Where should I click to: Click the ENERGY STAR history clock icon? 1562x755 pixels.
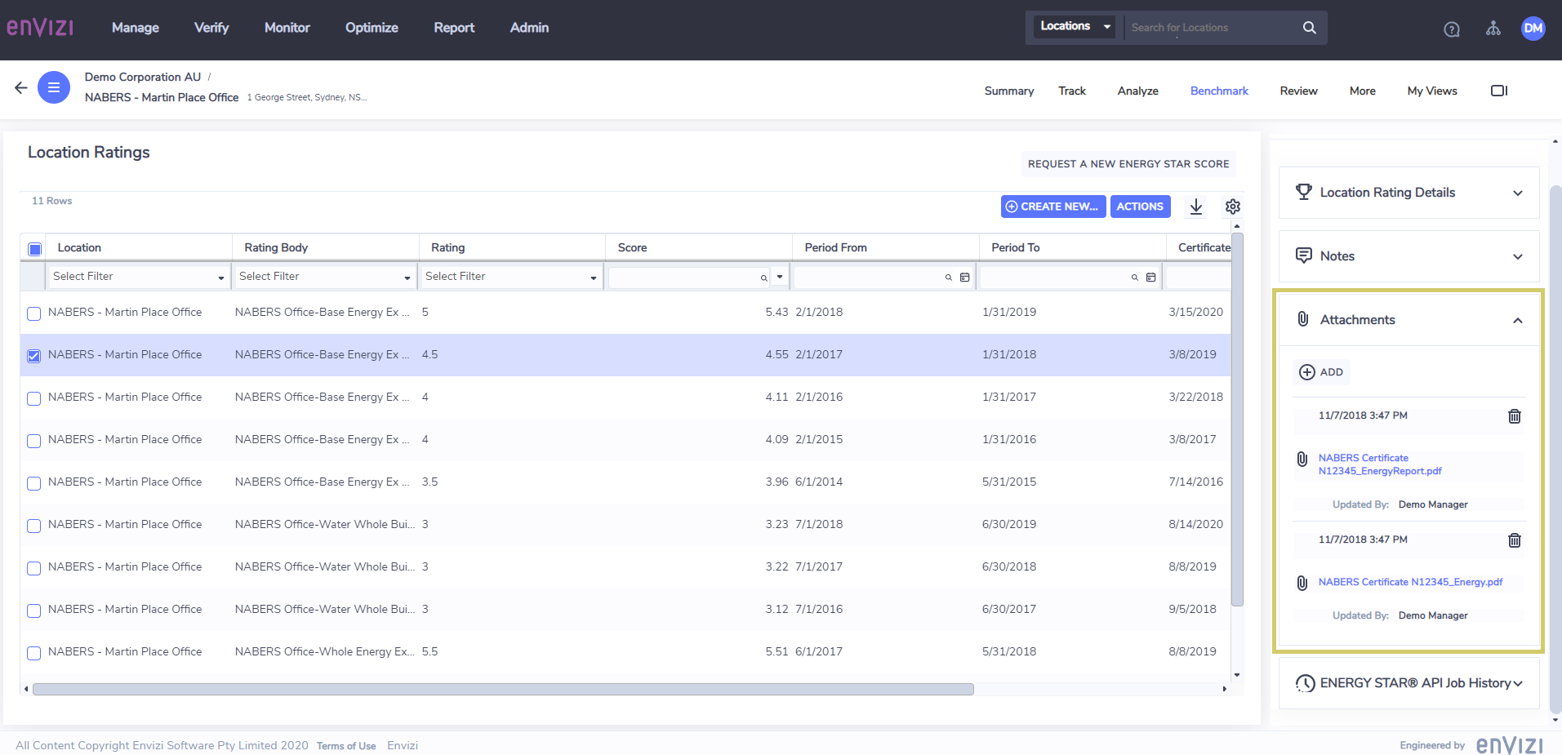(1305, 683)
